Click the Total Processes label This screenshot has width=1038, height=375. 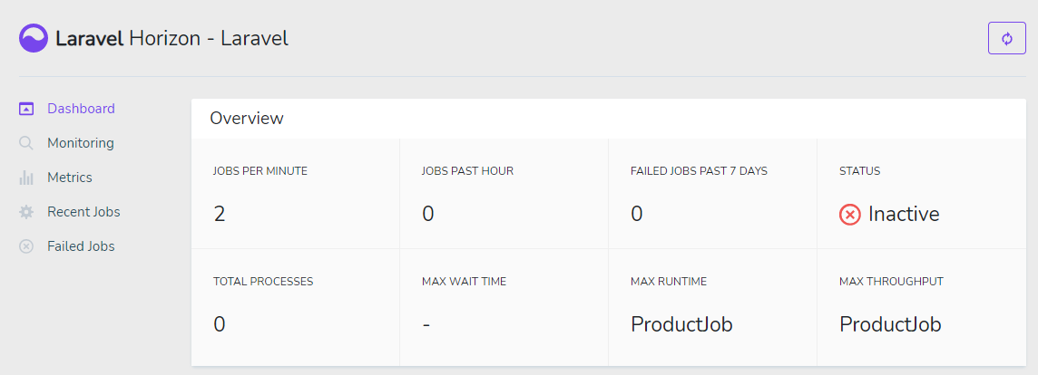coord(263,281)
